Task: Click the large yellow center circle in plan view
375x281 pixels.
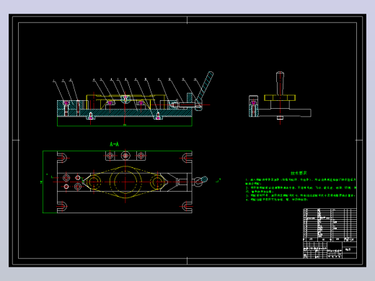Action: pyautogui.click(x=125, y=182)
